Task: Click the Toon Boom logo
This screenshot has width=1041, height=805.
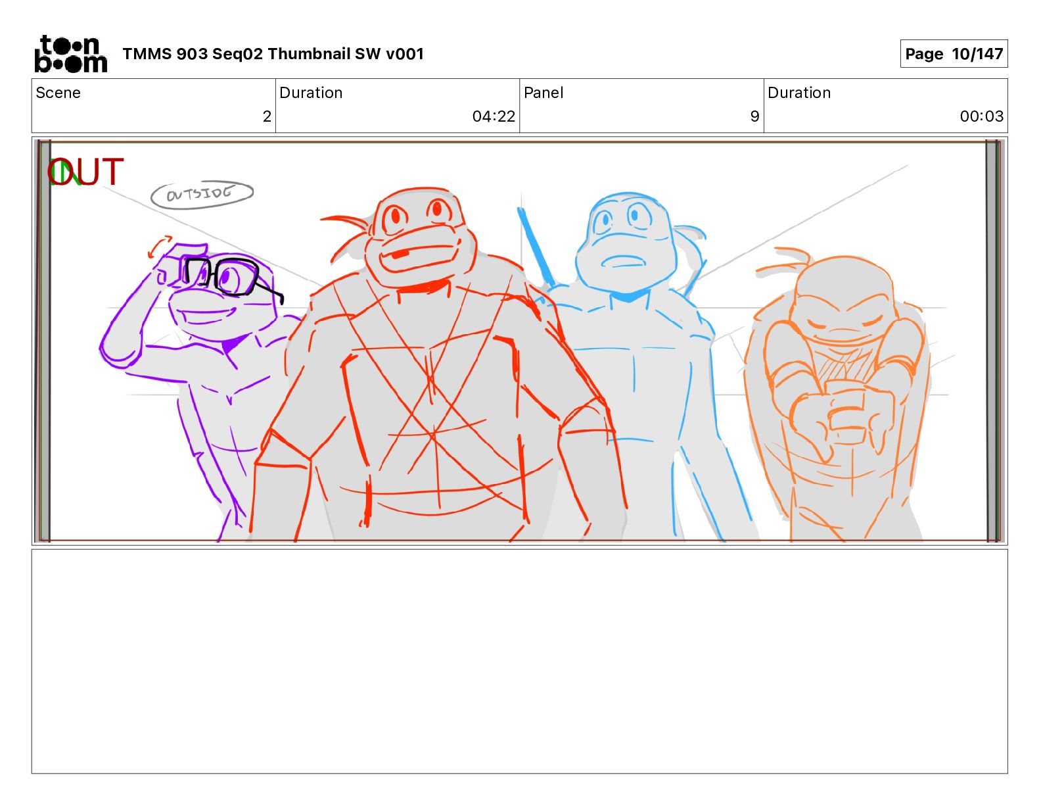Action: point(70,54)
